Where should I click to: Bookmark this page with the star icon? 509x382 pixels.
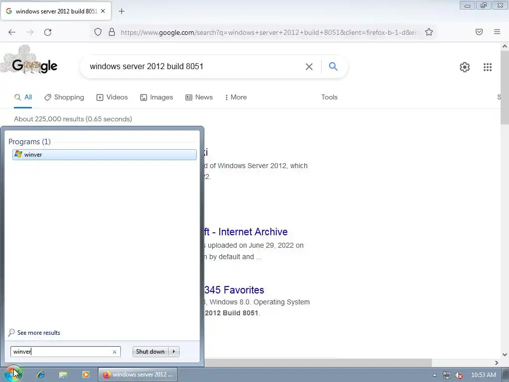(429, 32)
